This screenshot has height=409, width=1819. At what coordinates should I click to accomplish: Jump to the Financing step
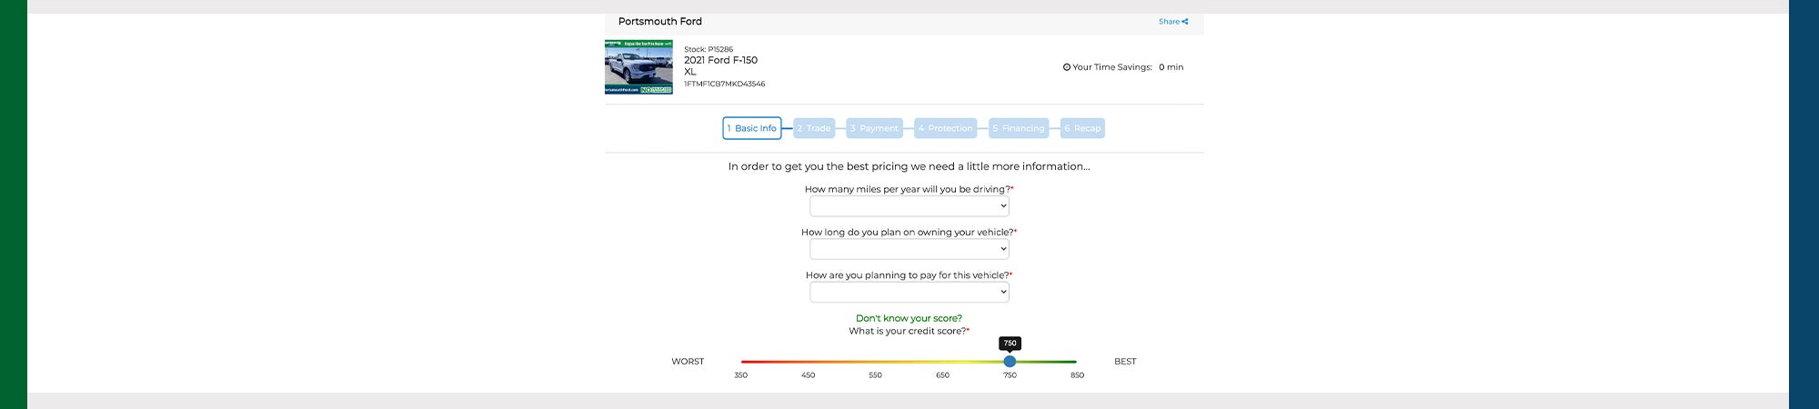point(1019,128)
